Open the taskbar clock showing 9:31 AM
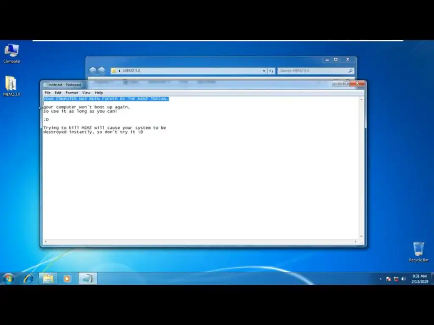 click(420, 279)
